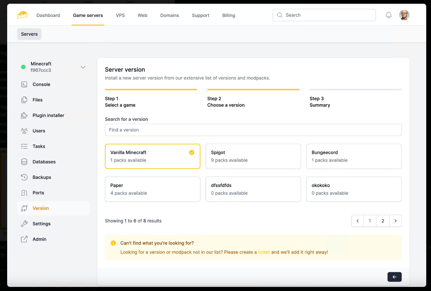Viewport: 431px width, 291px height.
Task: Open the VPS navigation tab
Action: [120, 15]
